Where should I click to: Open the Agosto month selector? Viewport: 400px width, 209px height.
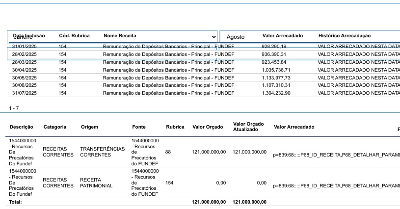click(x=235, y=37)
